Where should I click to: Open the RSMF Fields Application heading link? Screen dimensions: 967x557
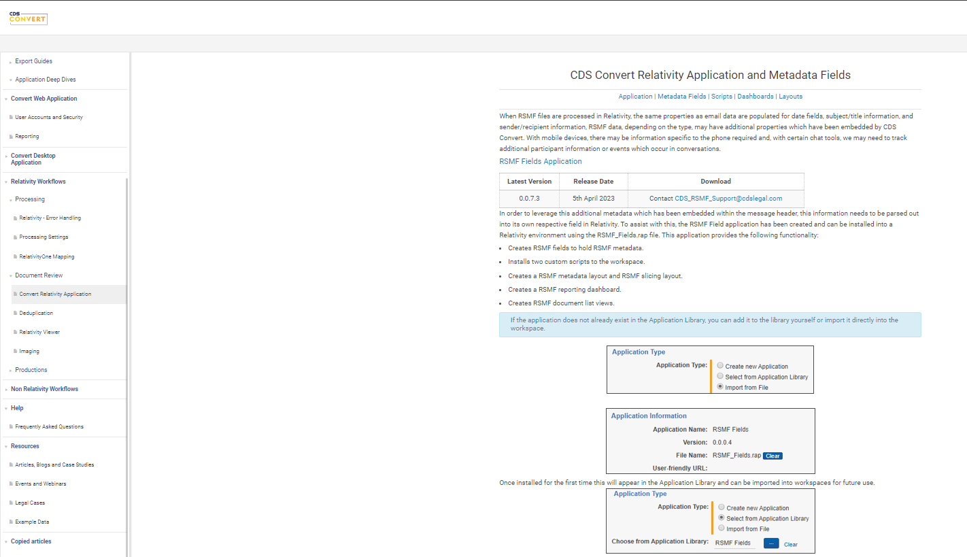pos(541,161)
